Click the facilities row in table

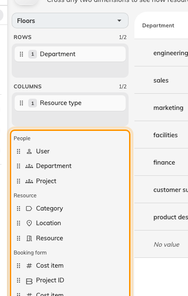click(161, 135)
